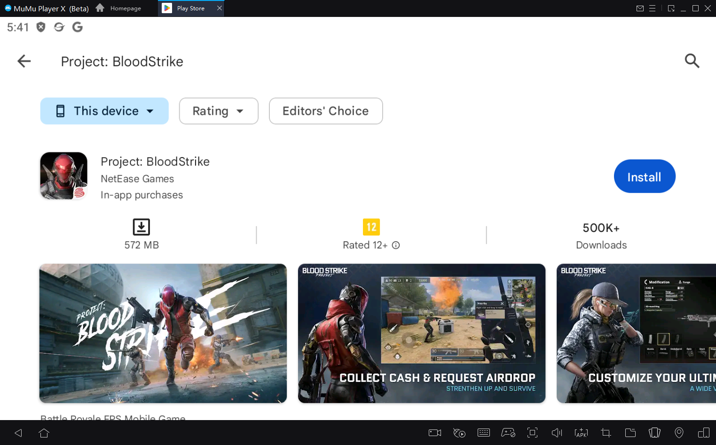Open the Play Store search magnifier
Viewport: 716px width, 445px height.
point(692,61)
